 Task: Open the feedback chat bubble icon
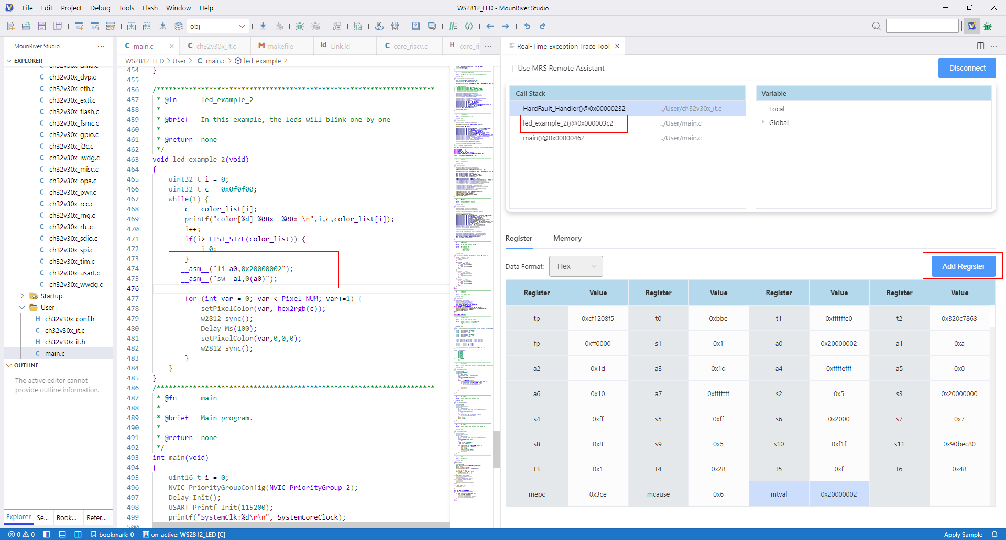(432, 26)
